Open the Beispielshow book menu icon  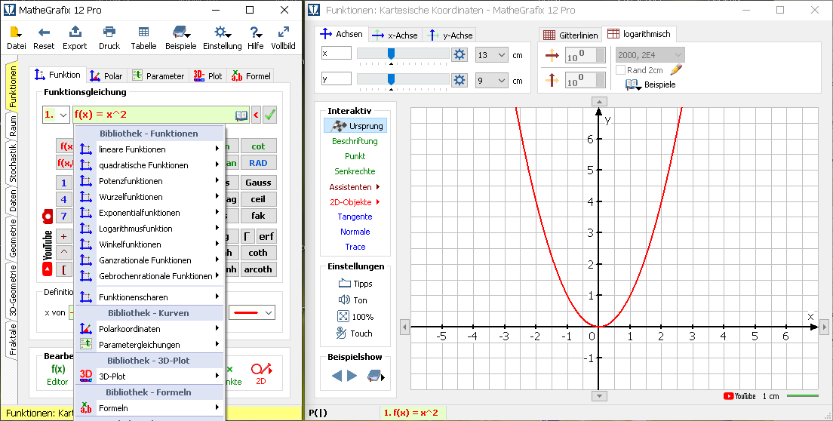[x=376, y=376]
